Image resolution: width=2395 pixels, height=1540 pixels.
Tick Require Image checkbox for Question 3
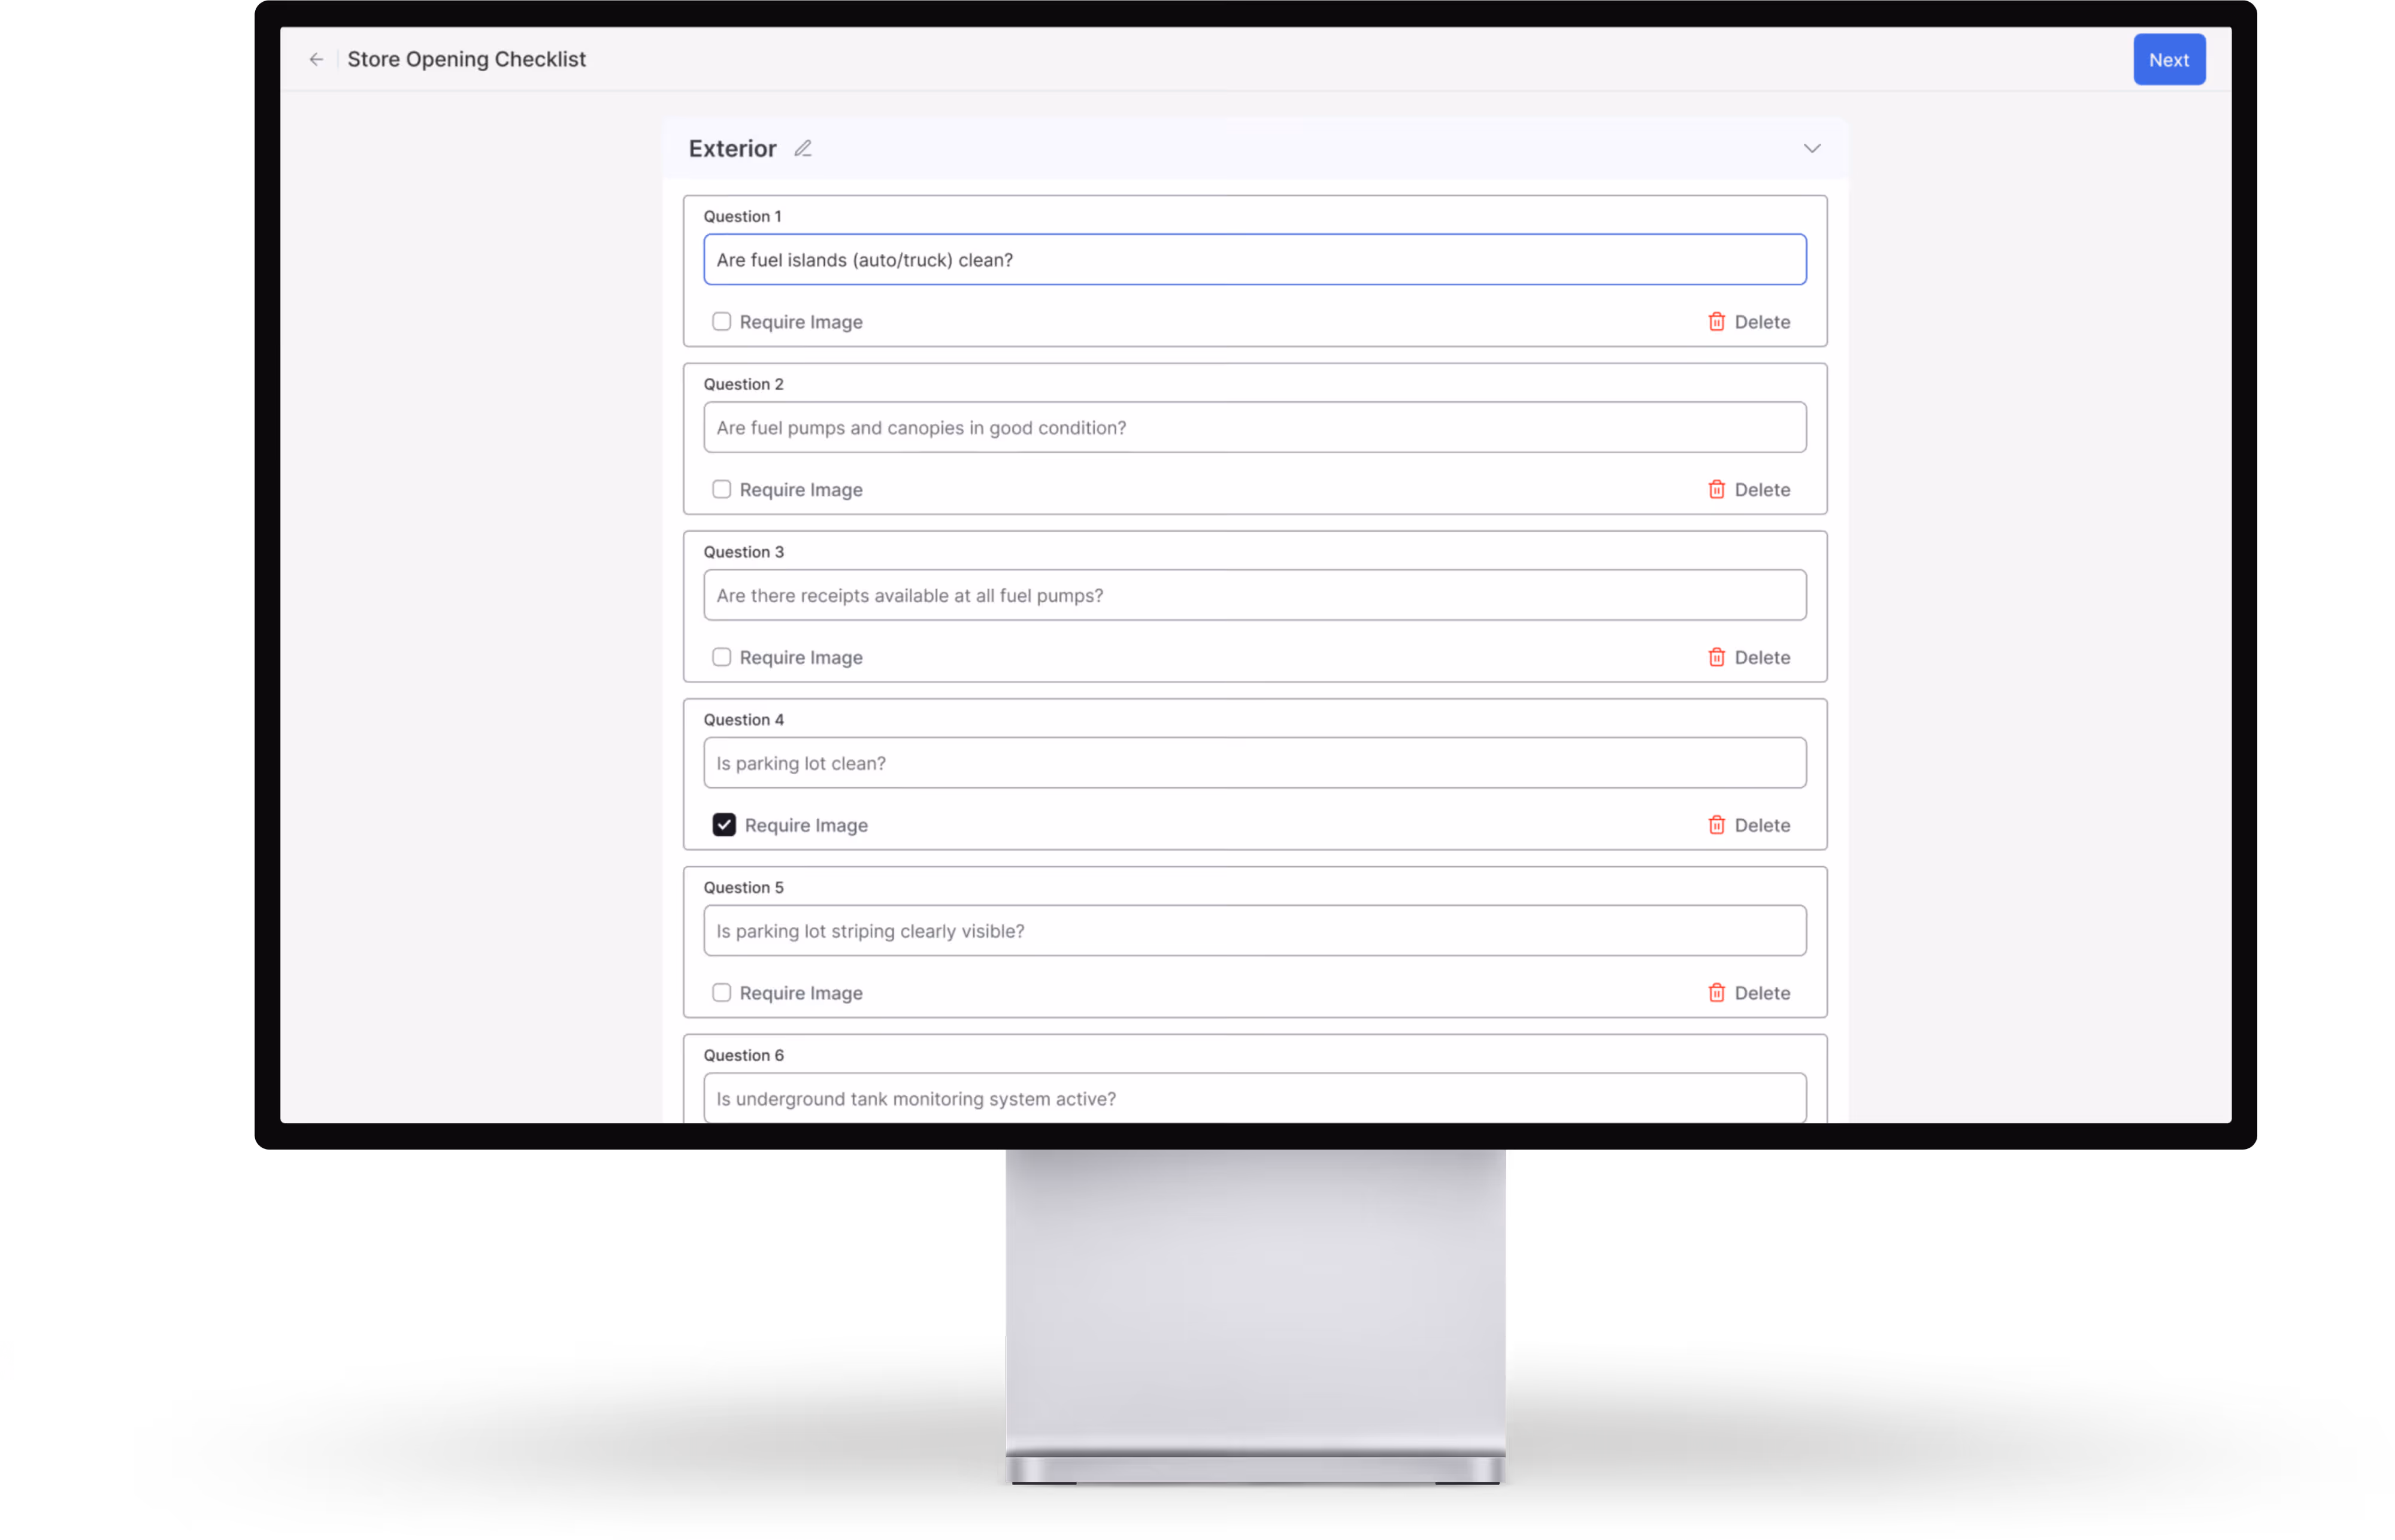[x=721, y=657]
